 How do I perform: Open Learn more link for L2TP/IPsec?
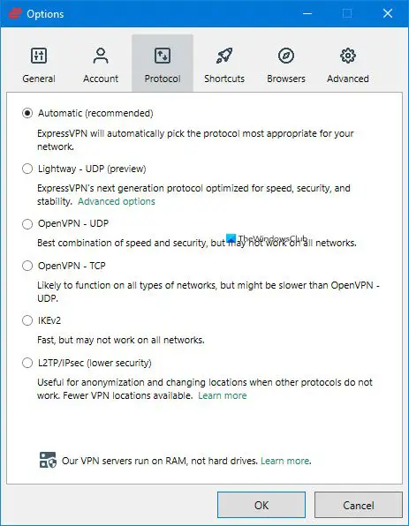223,395
